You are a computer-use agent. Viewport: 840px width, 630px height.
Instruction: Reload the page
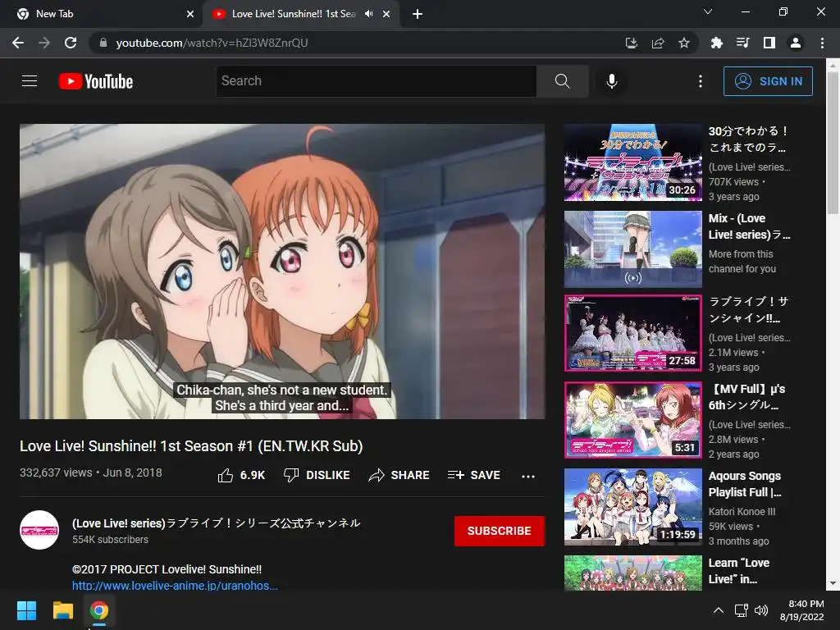click(x=71, y=43)
